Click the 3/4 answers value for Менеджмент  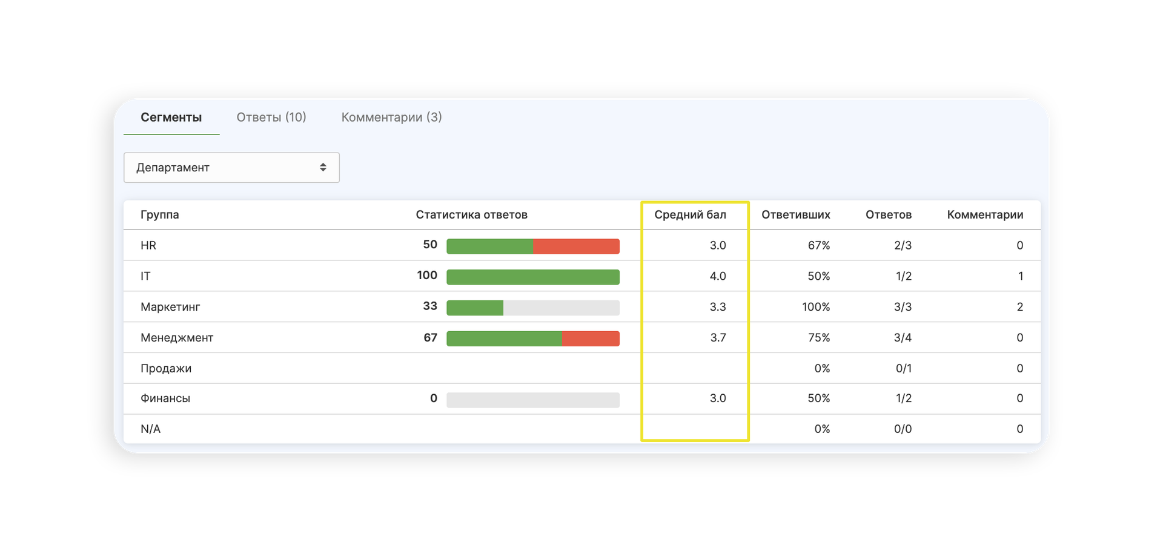(x=903, y=338)
